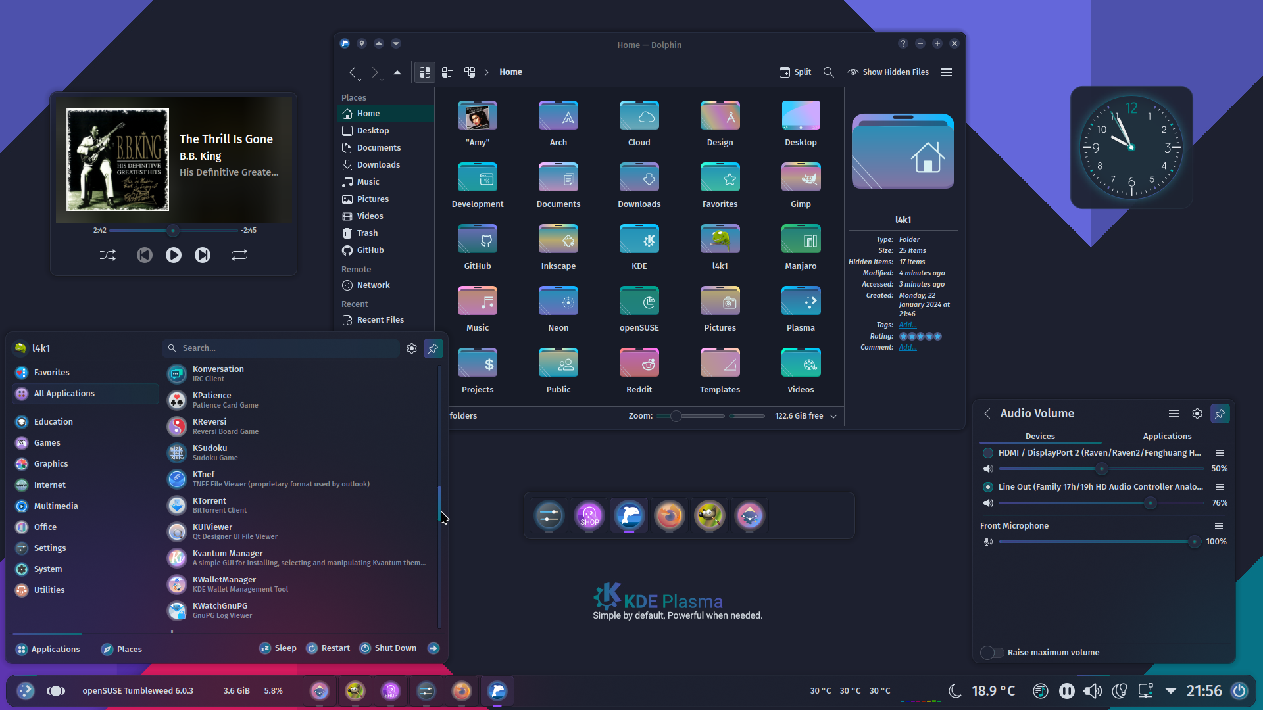1263x710 pixels.
Task: Launch Kvantum Manager from application list
Action: (x=299, y=558)
